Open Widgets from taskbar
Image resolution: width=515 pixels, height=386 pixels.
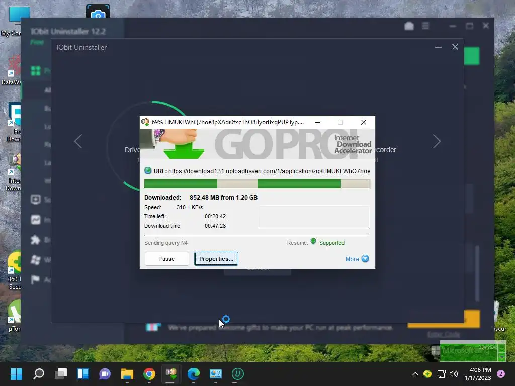click(83, 374)
